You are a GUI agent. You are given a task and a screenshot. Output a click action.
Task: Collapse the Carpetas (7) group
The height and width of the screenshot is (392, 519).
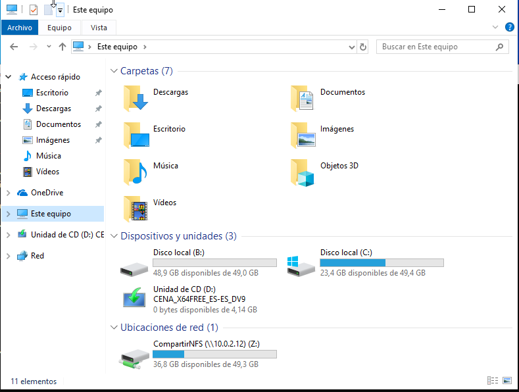[114, 71]
